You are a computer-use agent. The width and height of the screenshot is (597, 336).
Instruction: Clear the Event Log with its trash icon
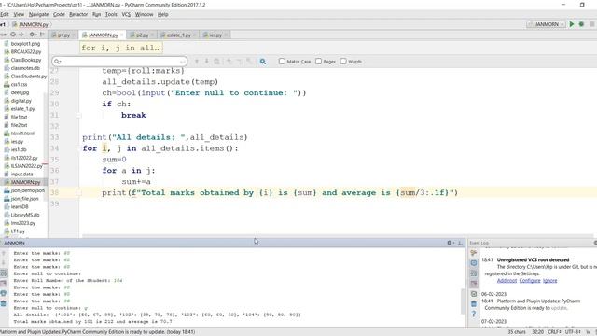tap(474, 304)
